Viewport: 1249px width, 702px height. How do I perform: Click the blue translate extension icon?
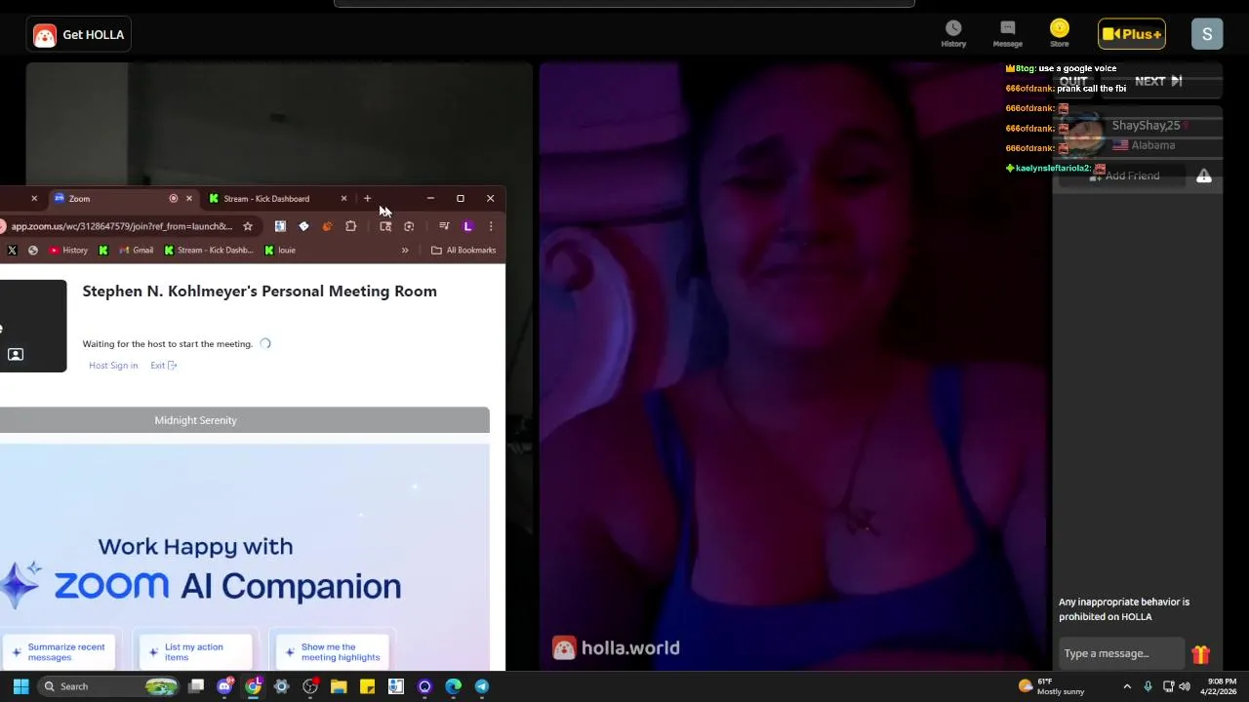(280, 226)
